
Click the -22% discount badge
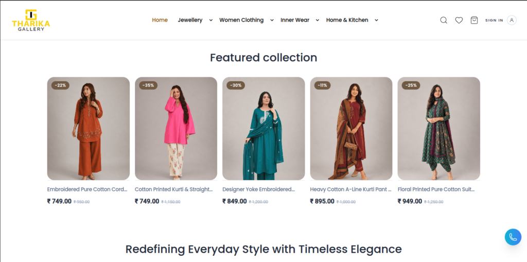61,85
